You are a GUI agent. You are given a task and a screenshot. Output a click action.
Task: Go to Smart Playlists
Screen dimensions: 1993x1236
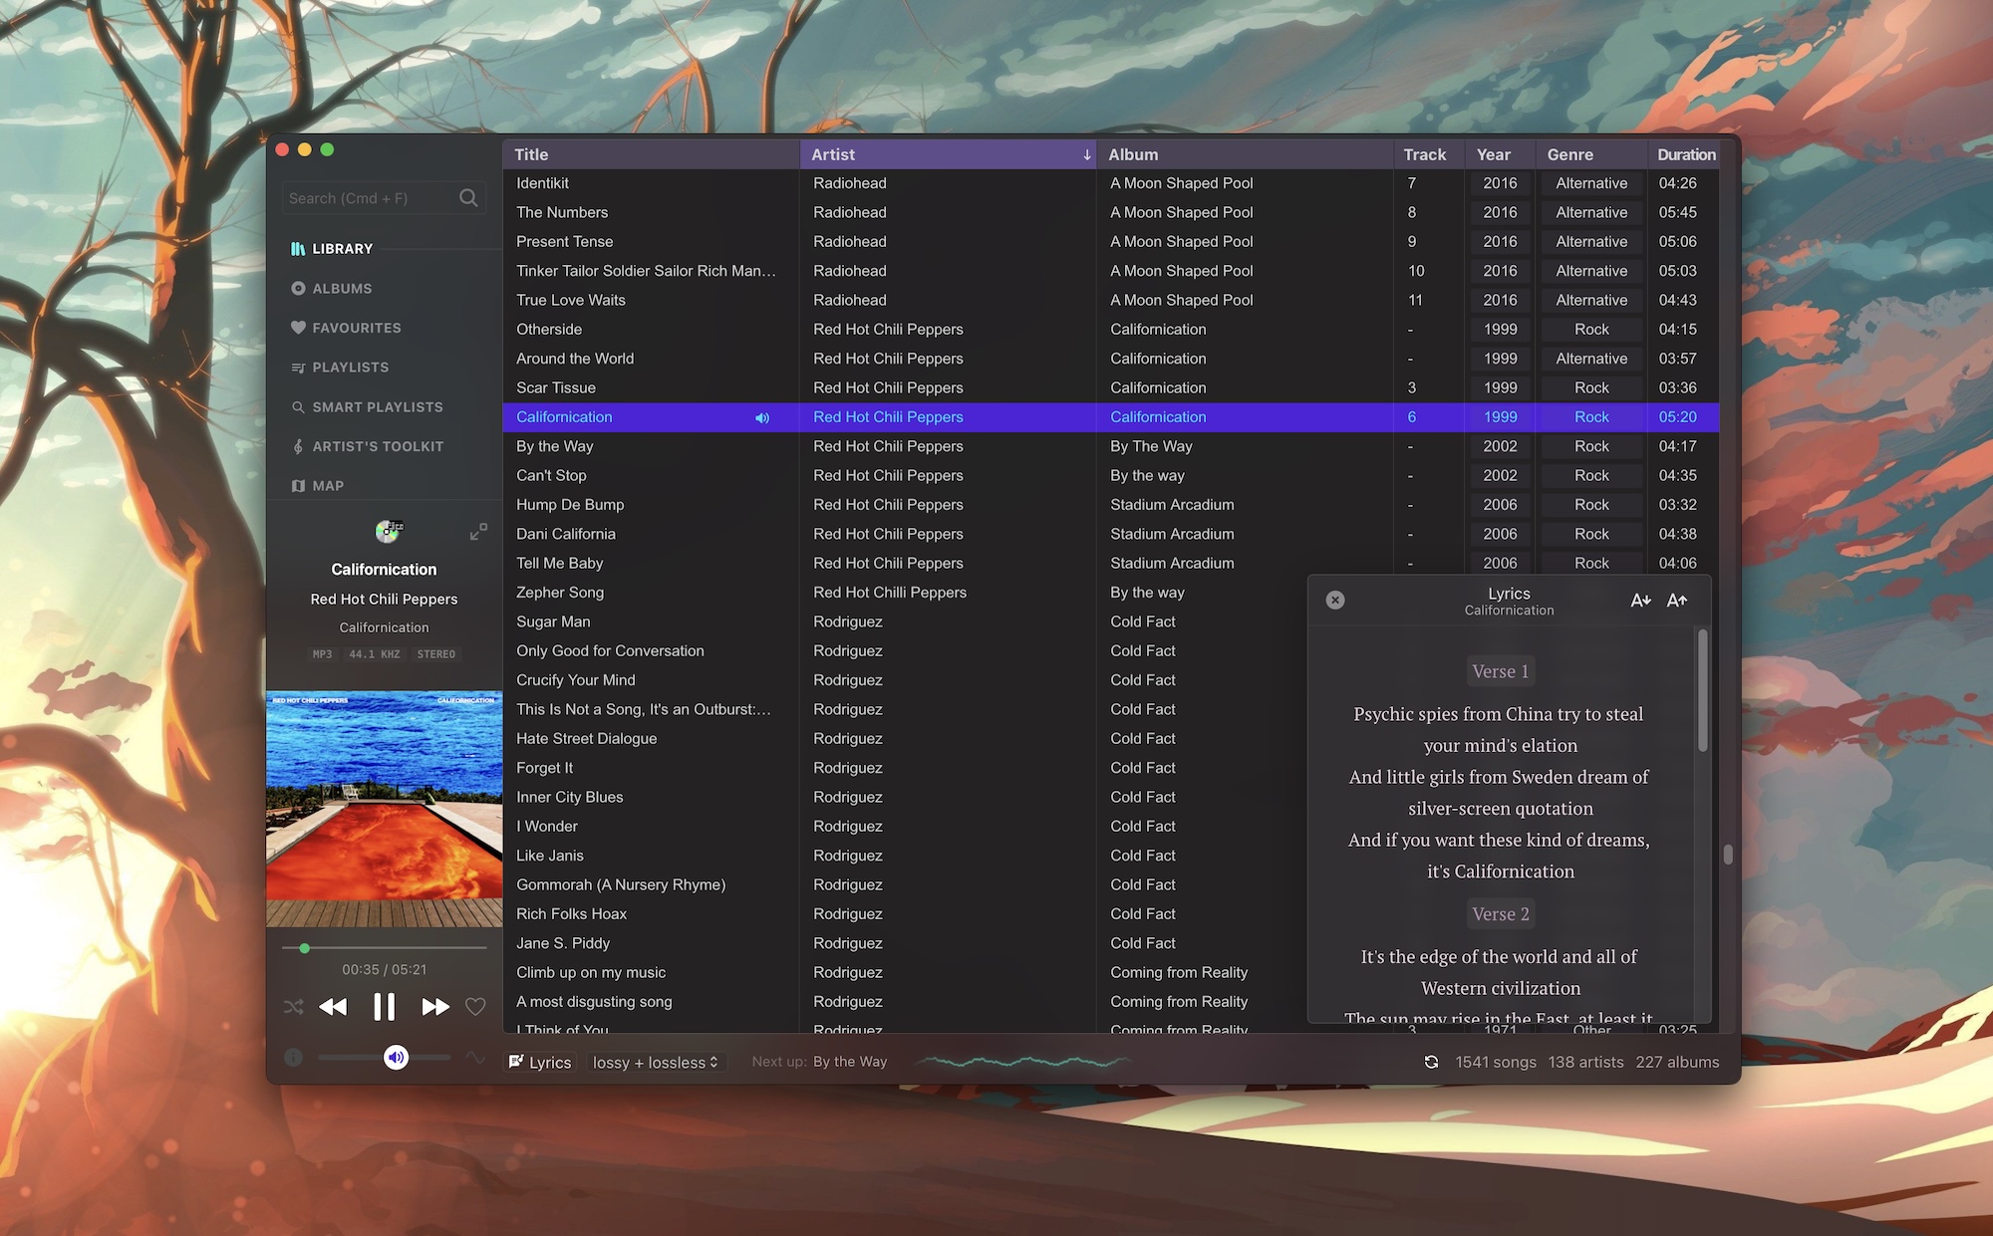click(377, 407)
